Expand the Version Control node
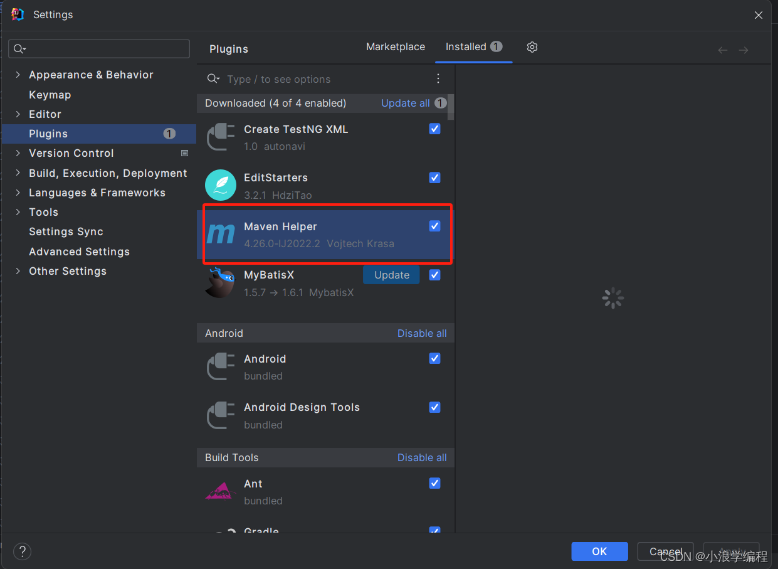Screen dimensions: 778x569 click(18, 153)
